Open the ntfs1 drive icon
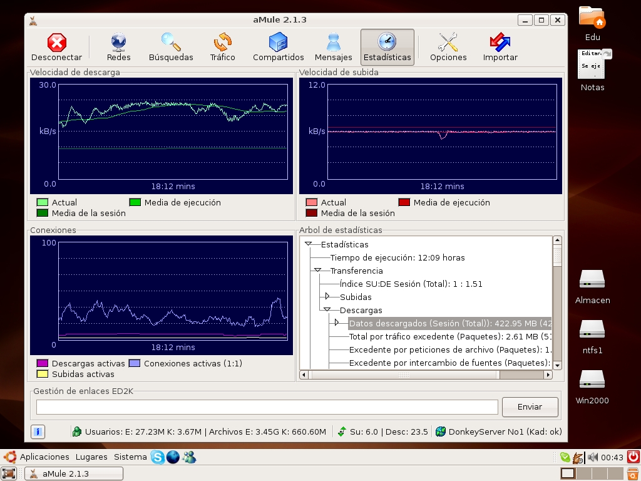The image size is (641, 481). coord(592,330)
